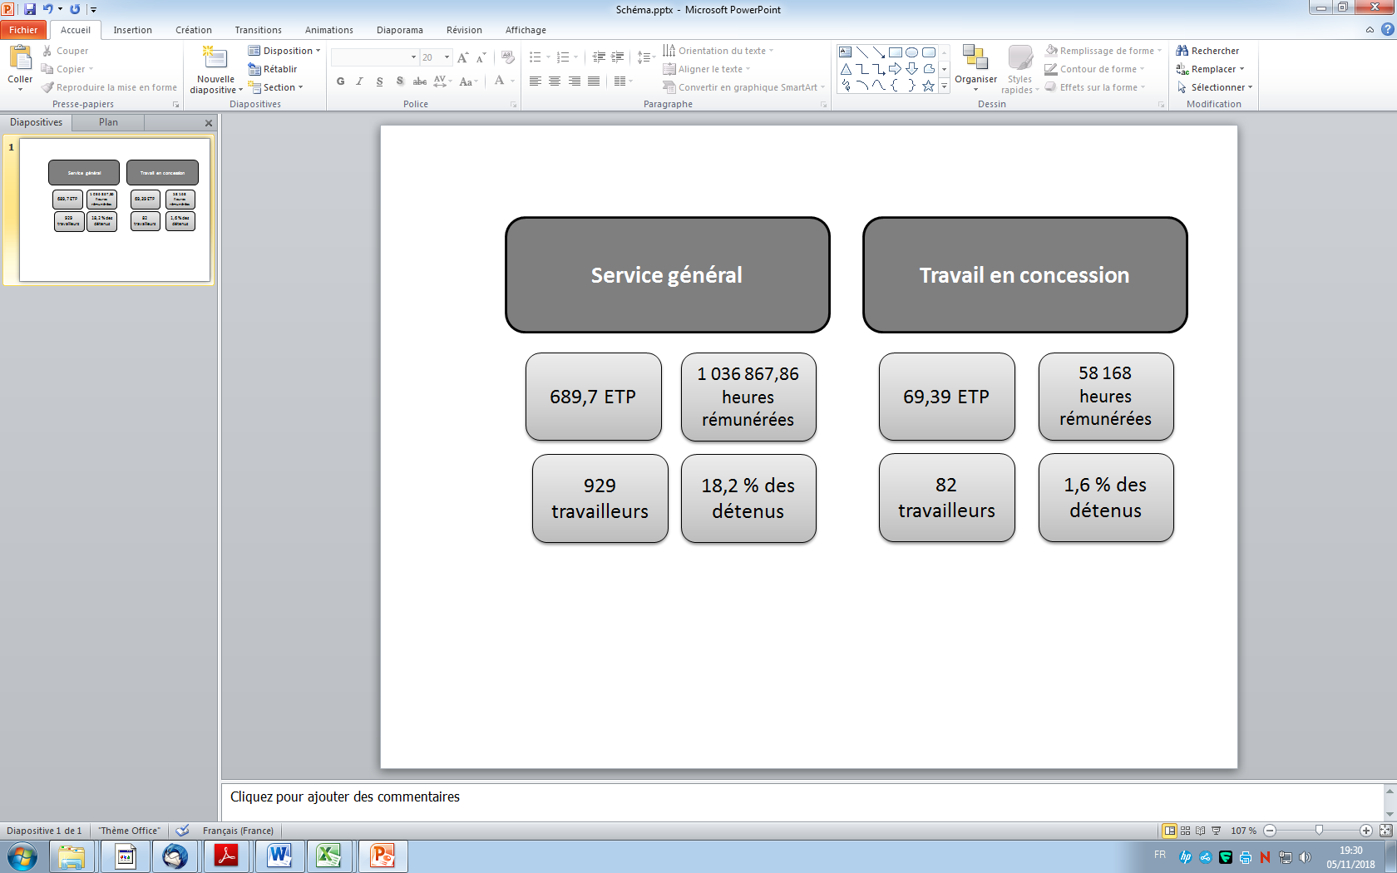Click the Rétablir button
The width and height of the screenshot is (1397, 873).
pos(273,69)
